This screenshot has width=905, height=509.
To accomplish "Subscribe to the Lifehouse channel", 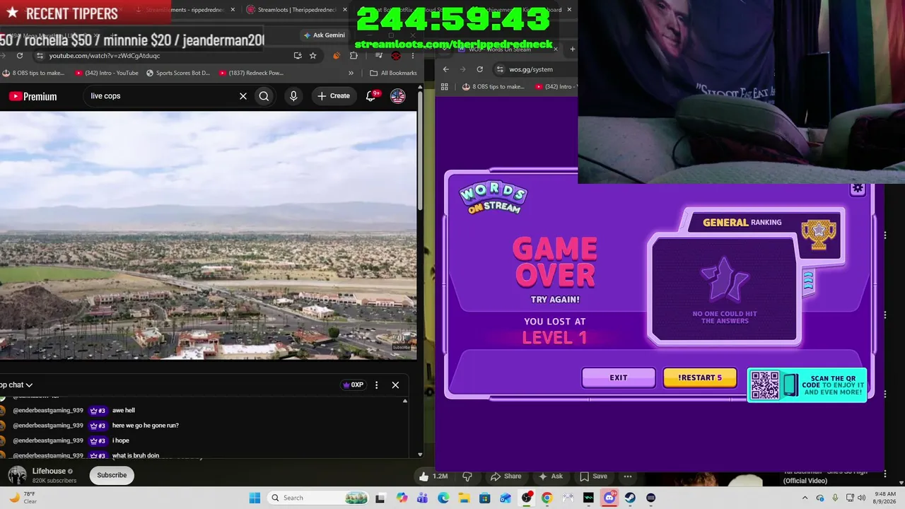I will click(112, 475).
